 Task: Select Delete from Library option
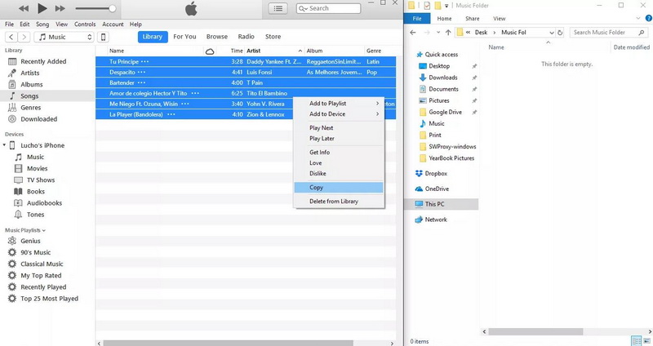point(333,202)
